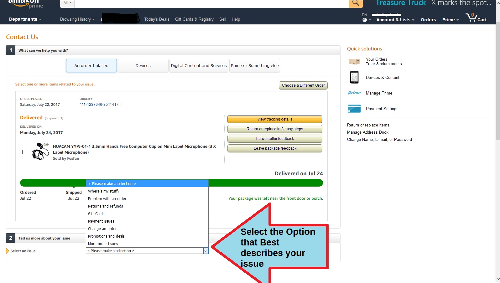500x283 pixels.
Task: Choose "Where's my stuff?" option
Action: click(147, 191)
